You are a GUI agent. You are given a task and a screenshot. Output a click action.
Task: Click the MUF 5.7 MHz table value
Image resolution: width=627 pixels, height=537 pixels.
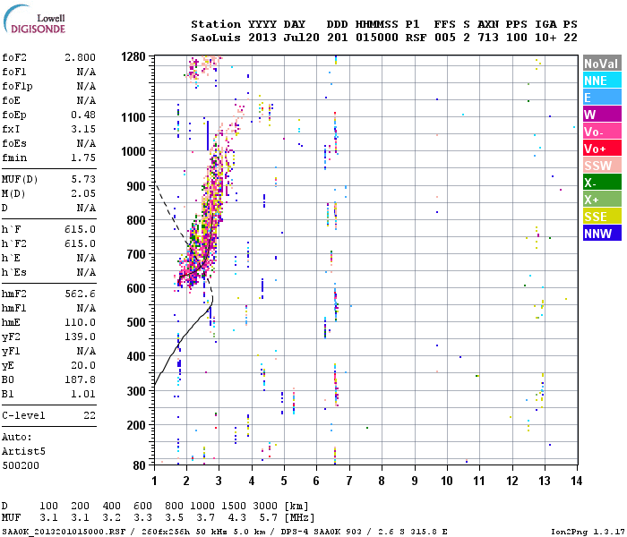(269, 518)
